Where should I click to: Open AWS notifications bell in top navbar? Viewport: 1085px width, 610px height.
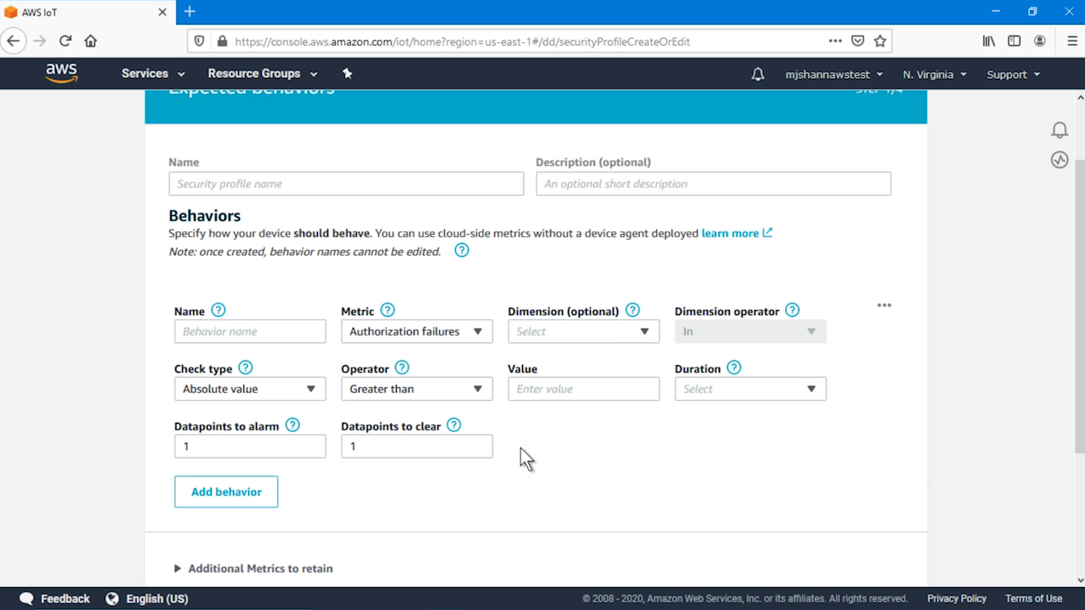tap(758, 75)
